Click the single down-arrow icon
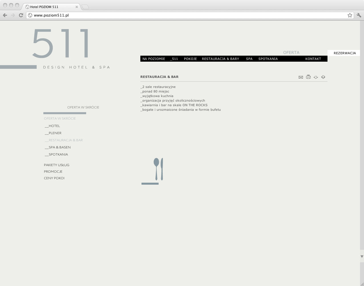Viewport: 364px width, 286px height. (316, 77)
